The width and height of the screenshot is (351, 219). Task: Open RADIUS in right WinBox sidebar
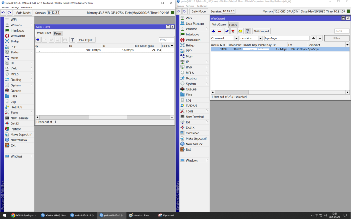tap(192, 106)
